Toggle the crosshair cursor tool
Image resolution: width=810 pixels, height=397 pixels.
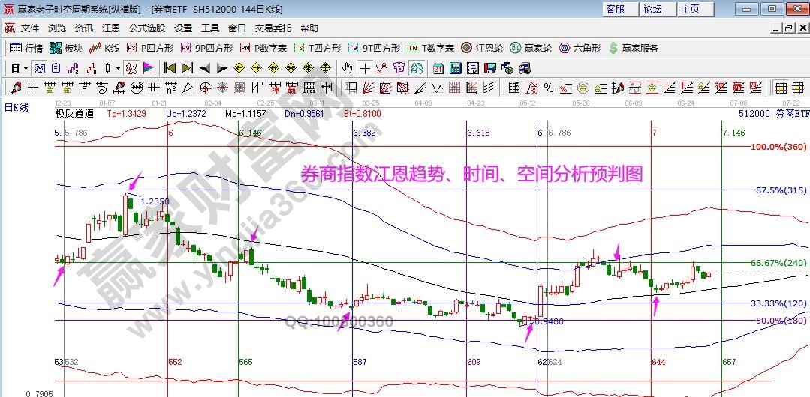[x=365, y=68]
